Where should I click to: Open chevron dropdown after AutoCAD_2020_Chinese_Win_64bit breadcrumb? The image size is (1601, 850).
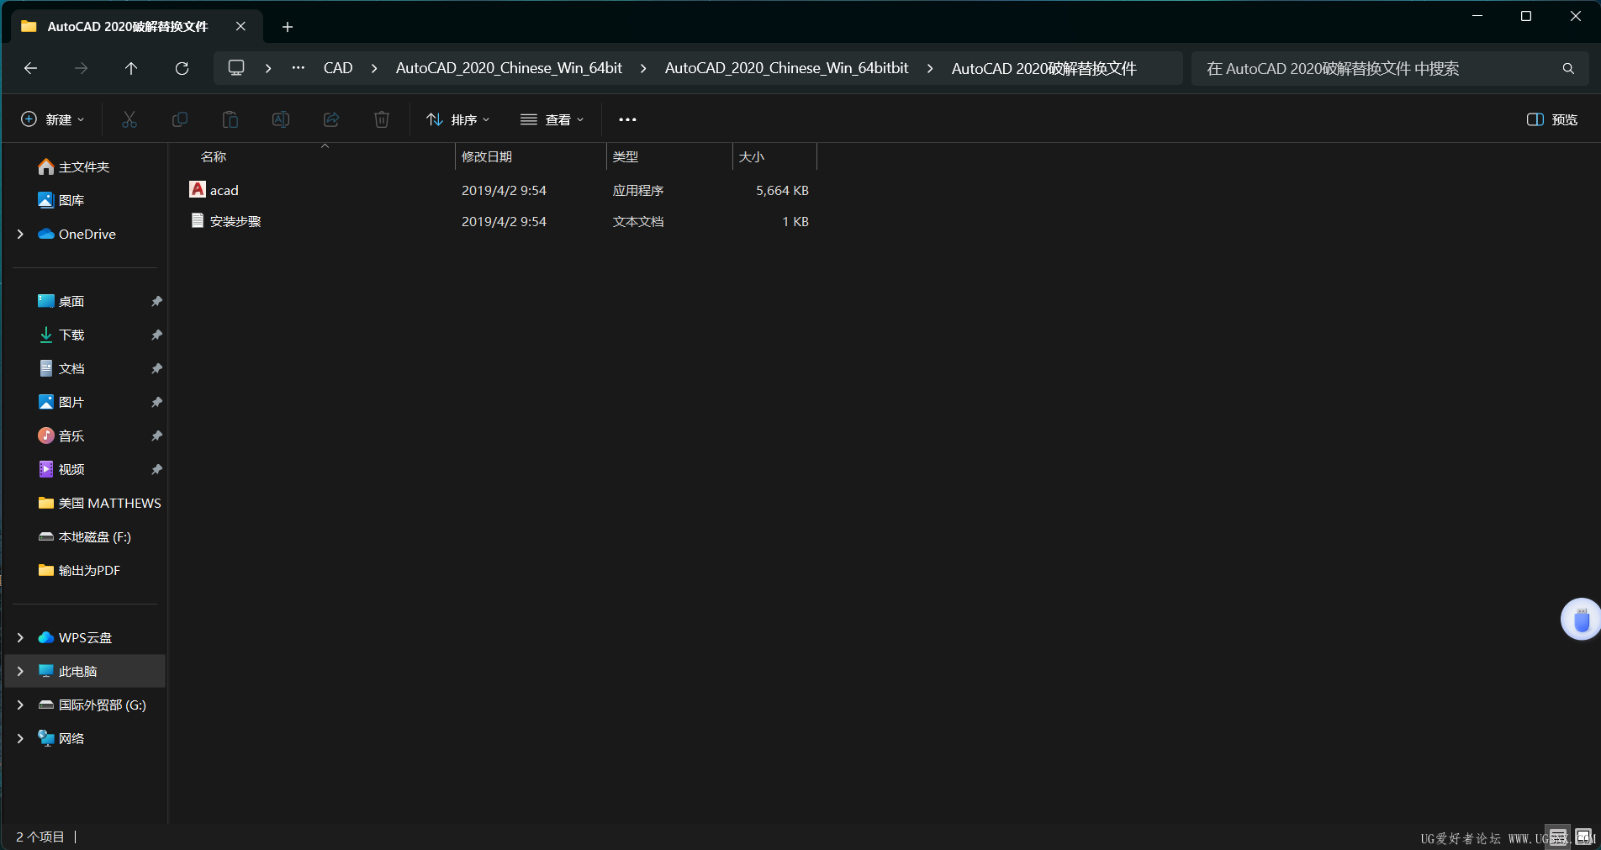(x=643, y=68)
